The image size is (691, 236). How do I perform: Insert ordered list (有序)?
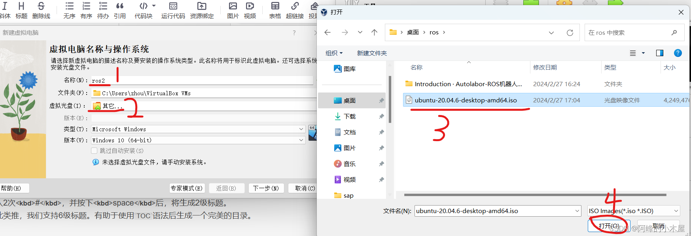point(86,10)
